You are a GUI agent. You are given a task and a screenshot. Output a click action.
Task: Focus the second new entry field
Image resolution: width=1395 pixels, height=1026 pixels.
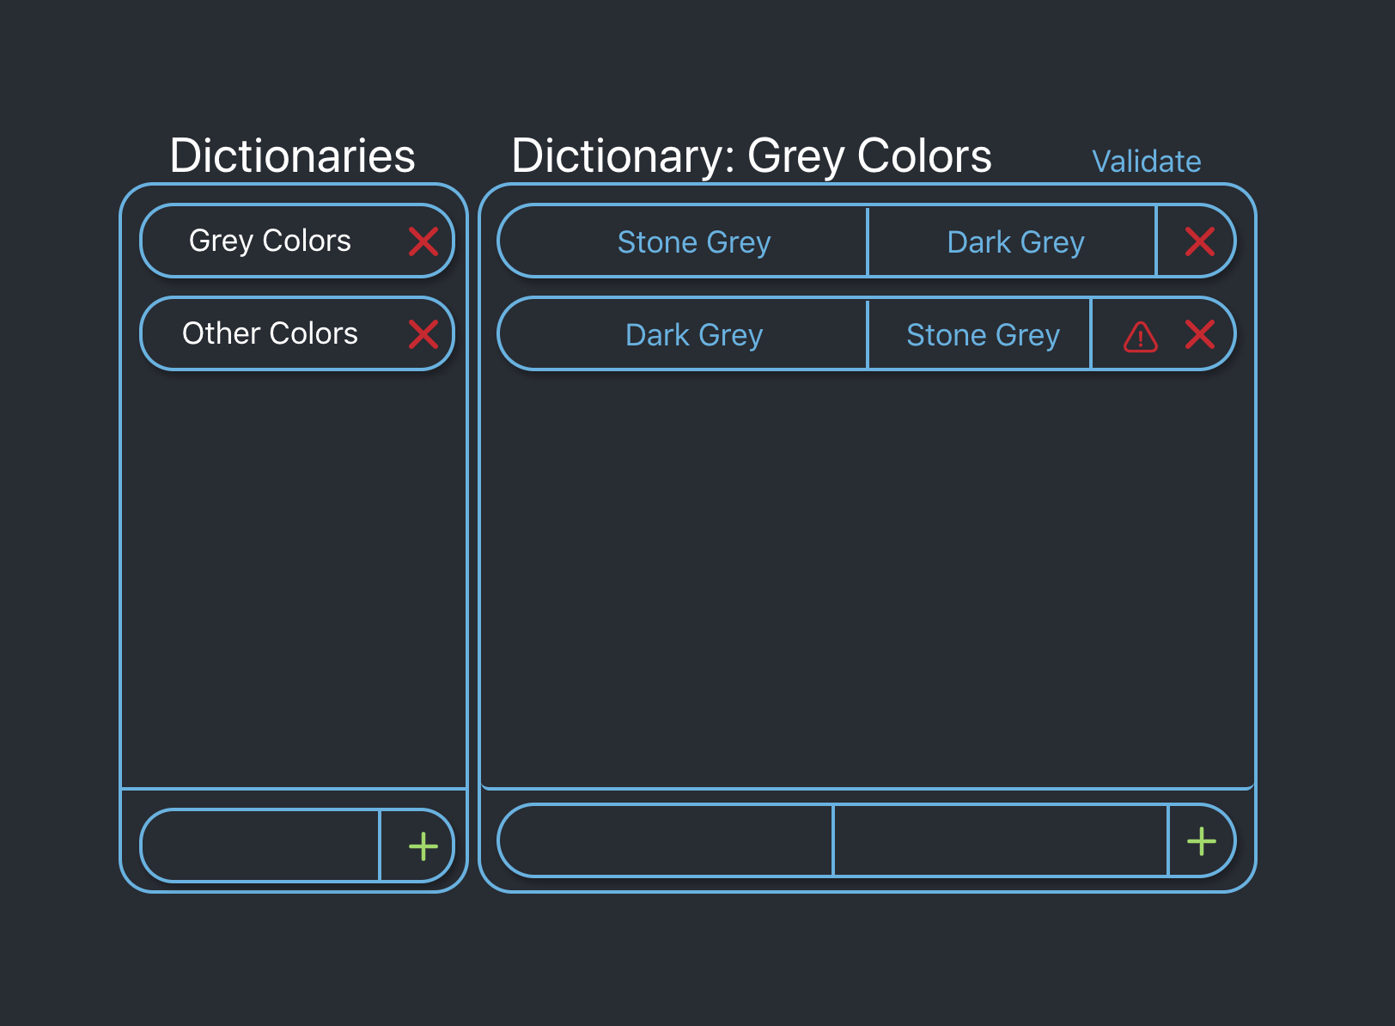[1001, 840]
